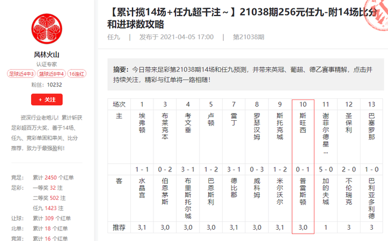Click home team 卢顿
The image size is (388, 241).
tap(211, 120)
